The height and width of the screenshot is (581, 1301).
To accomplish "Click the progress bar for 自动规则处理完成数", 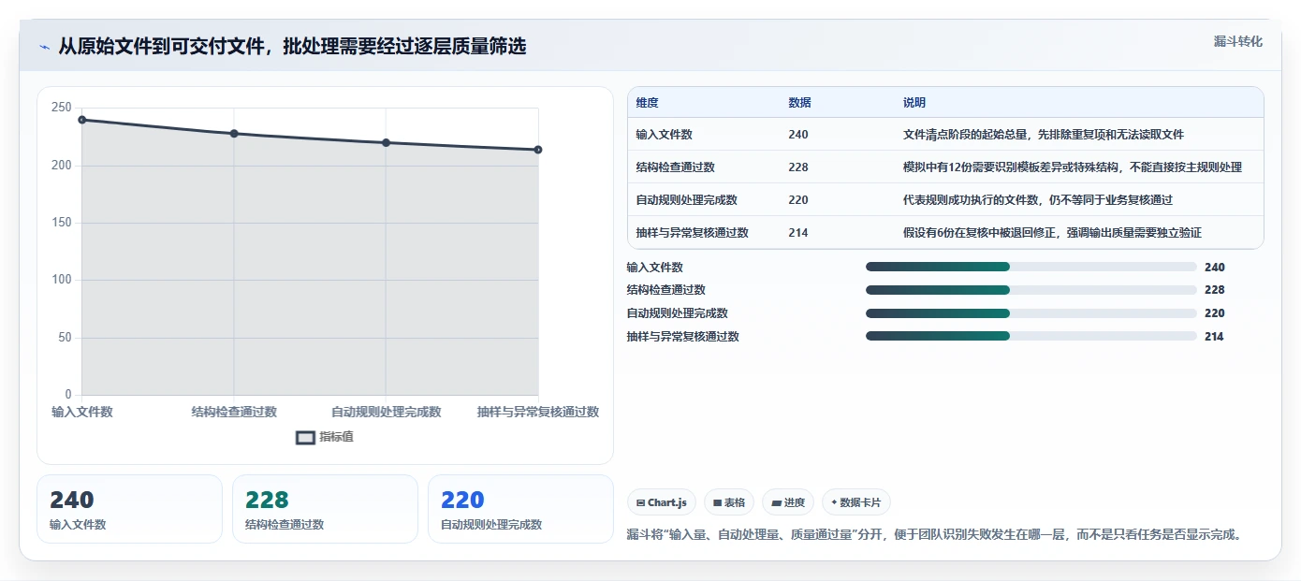I will tap(1031, 313).
